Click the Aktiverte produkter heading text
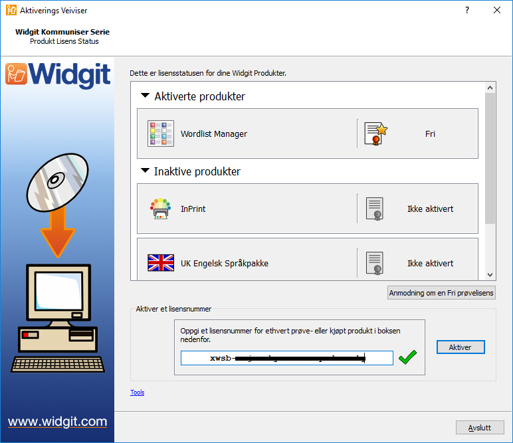Image resolution: width=513 pixels, height=443 pixels. [x=199, y=96]
